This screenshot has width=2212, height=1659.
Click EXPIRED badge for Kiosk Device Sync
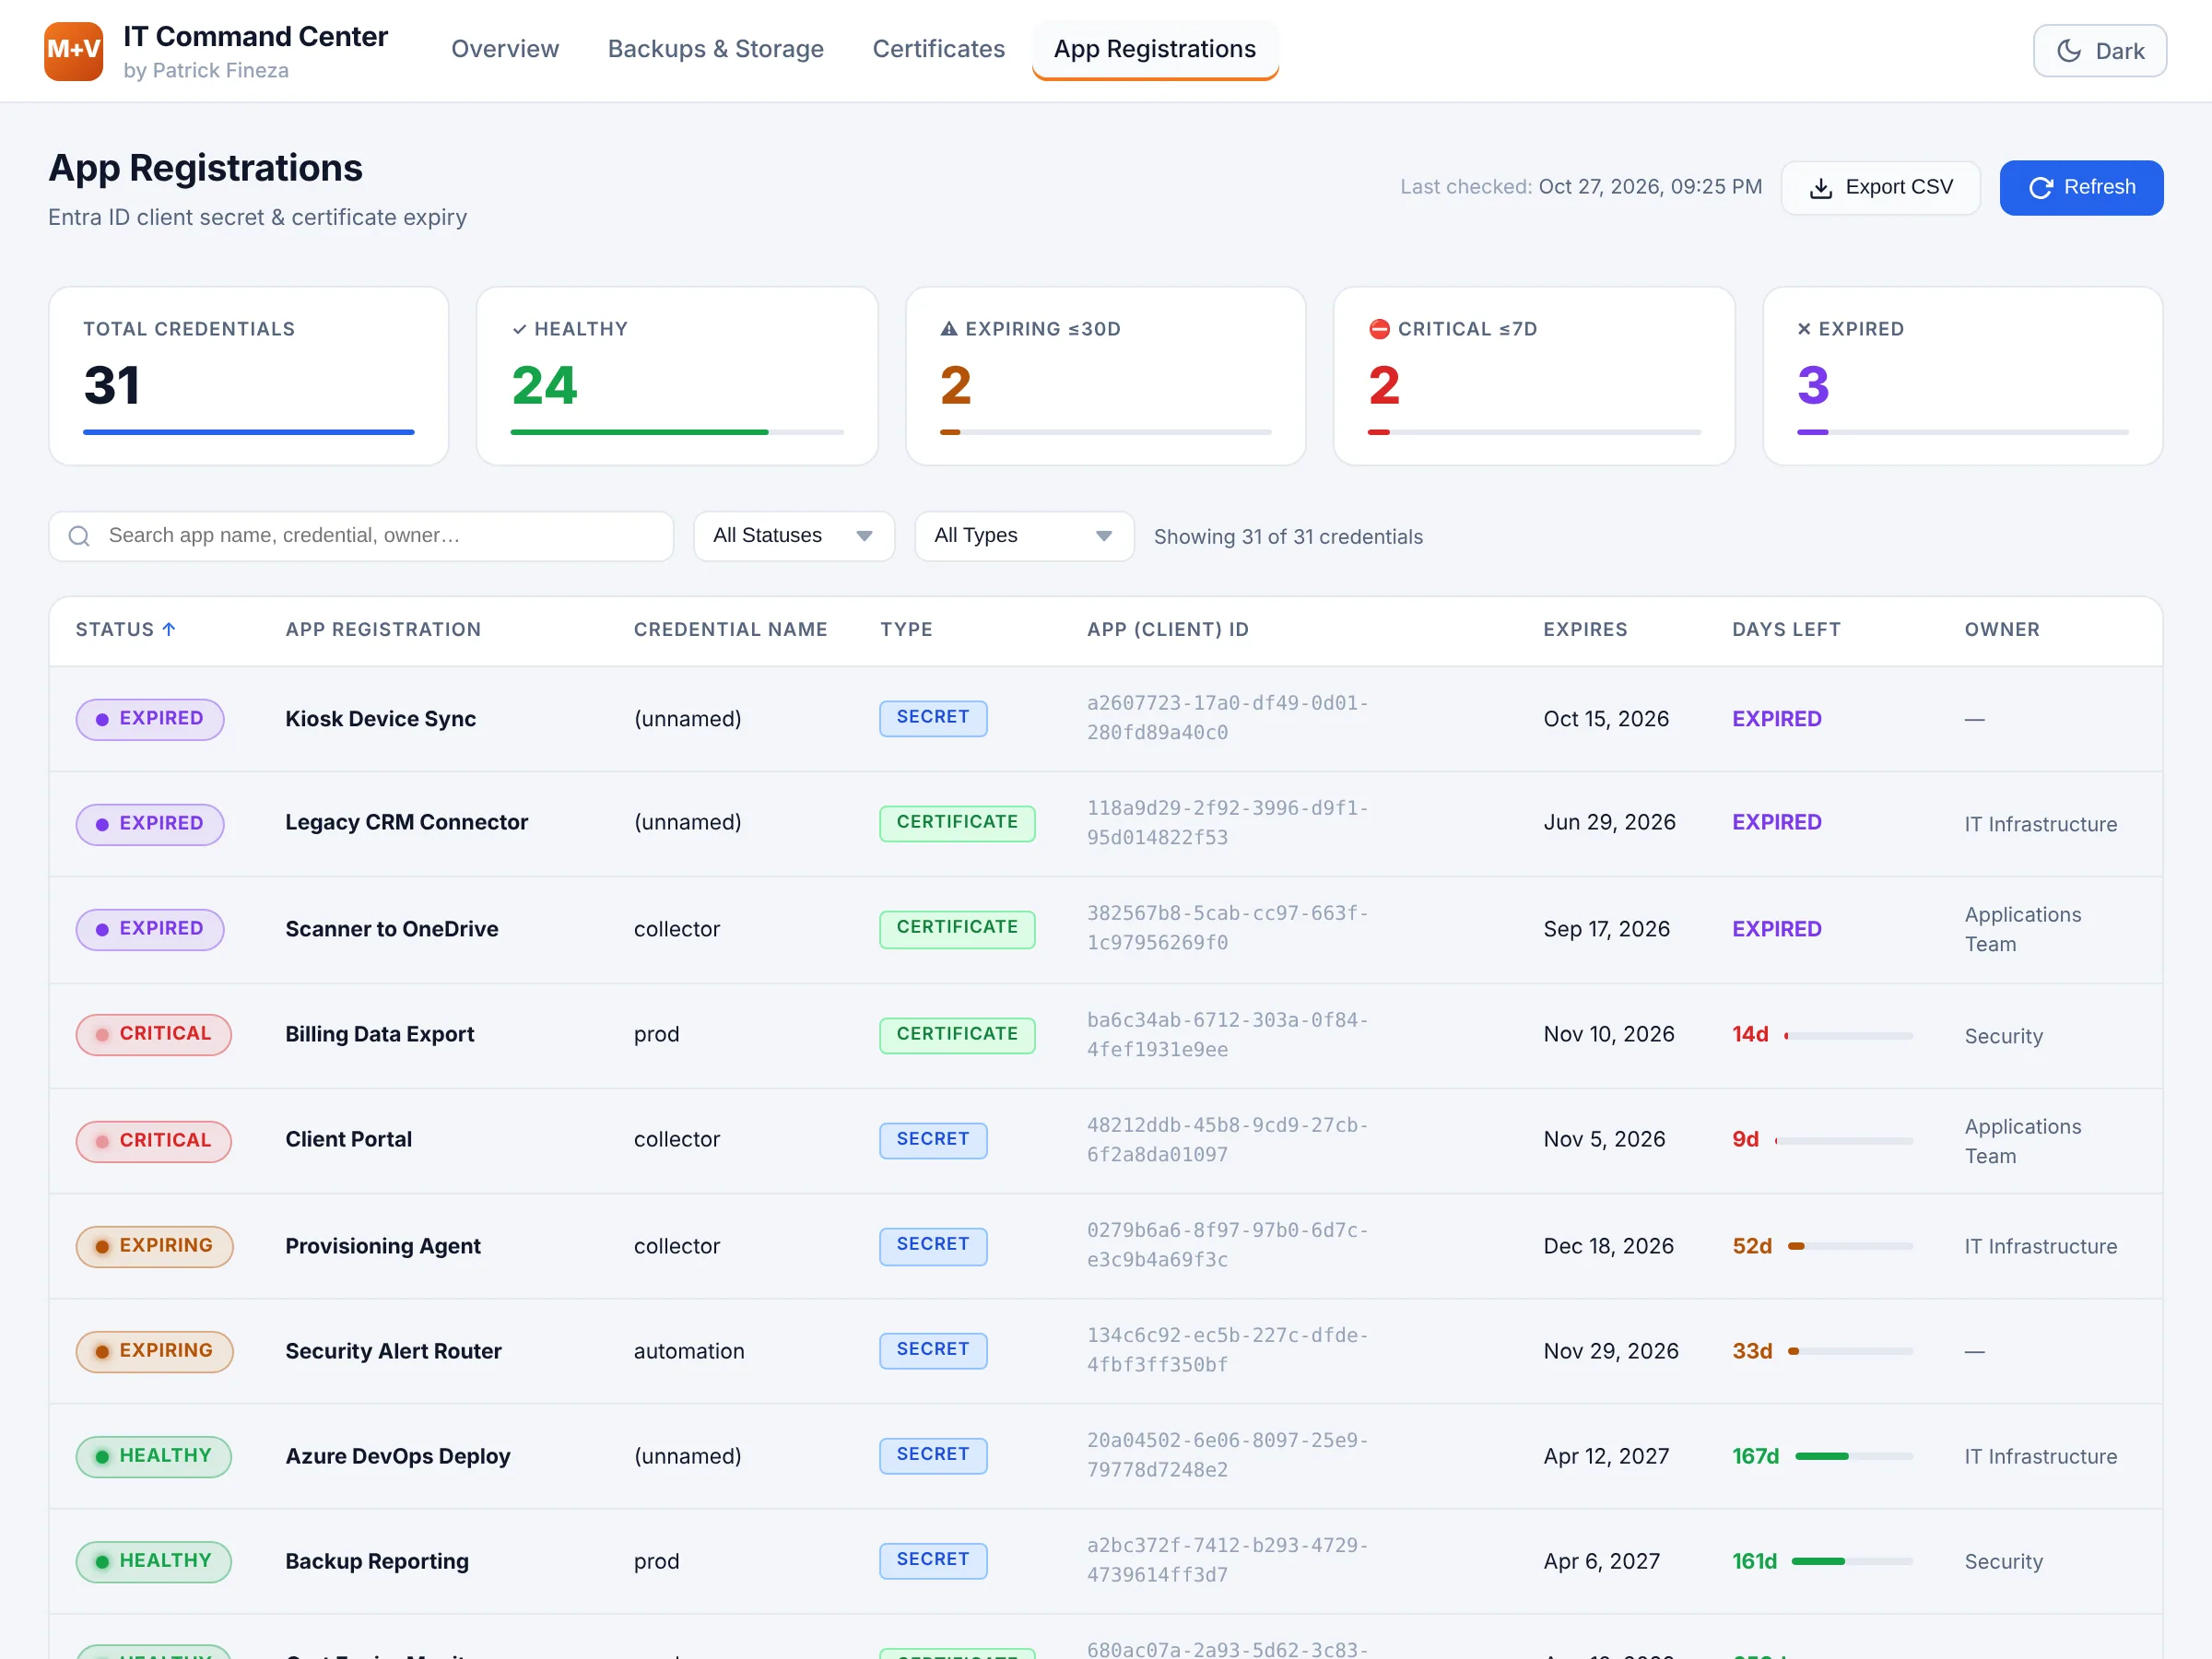(150, 719)
